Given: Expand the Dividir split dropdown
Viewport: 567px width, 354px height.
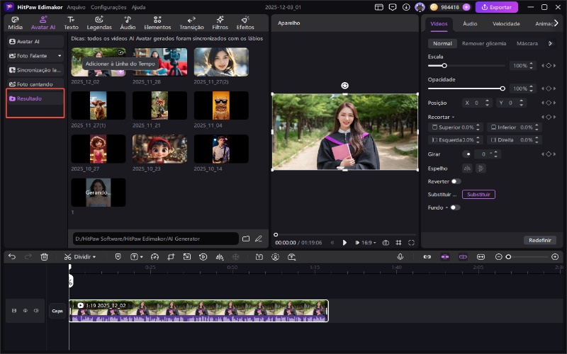Looking at the screenshot, I should [x=94, y=257].
